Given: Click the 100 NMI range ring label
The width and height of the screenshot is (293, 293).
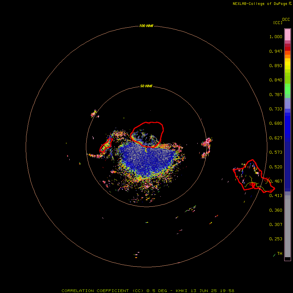Looking at the screenshot, I should click(146, 26).
